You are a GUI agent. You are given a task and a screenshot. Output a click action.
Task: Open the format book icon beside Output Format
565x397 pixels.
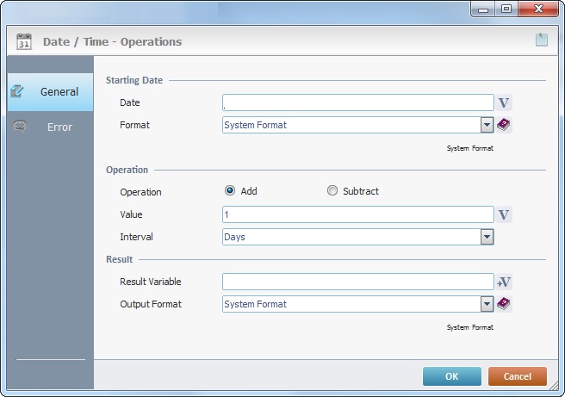505,304
